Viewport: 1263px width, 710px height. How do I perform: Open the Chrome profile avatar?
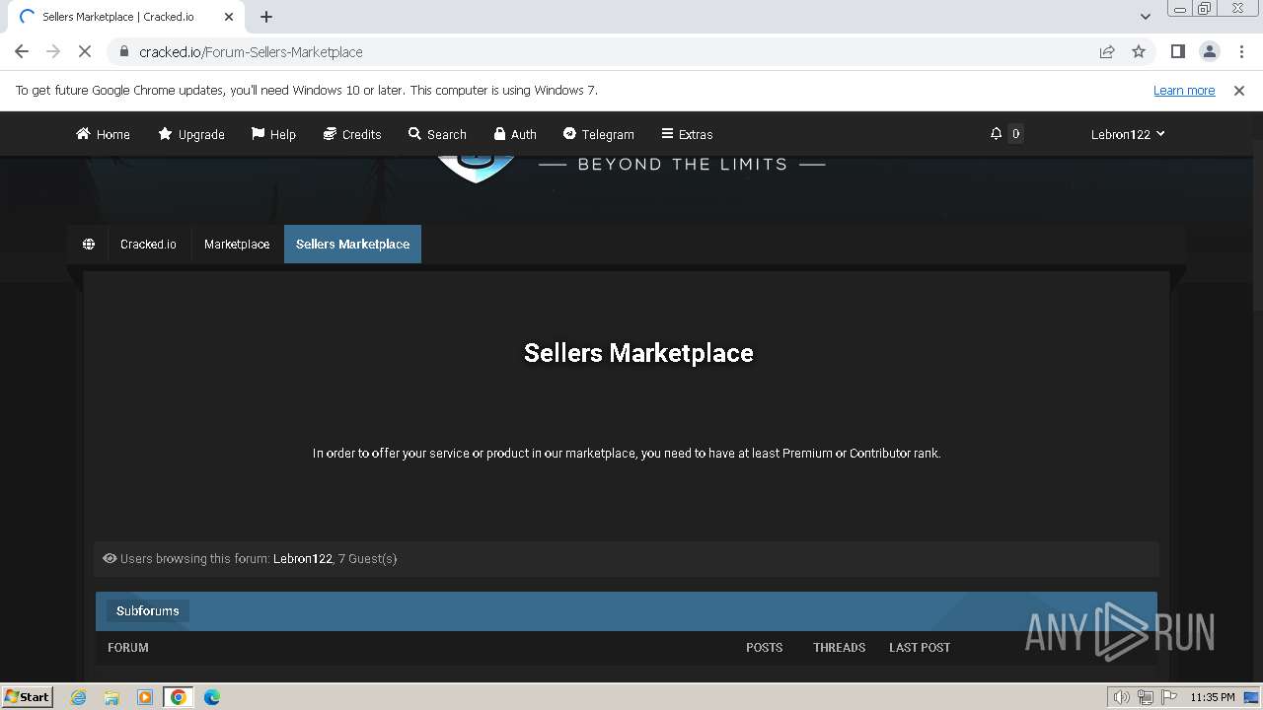tap(1209, 51)
